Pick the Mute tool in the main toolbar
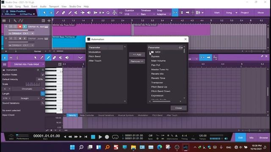This screenshot has height=152, width=271. [76, 13]
